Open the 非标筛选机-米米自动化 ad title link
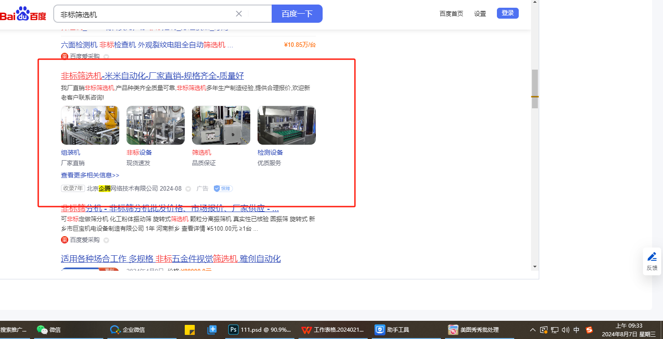 [x=152, y=76]
